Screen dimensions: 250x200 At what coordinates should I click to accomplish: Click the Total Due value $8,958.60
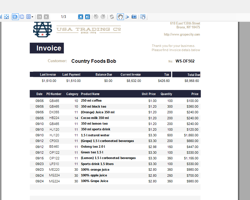tap(192, 81)
